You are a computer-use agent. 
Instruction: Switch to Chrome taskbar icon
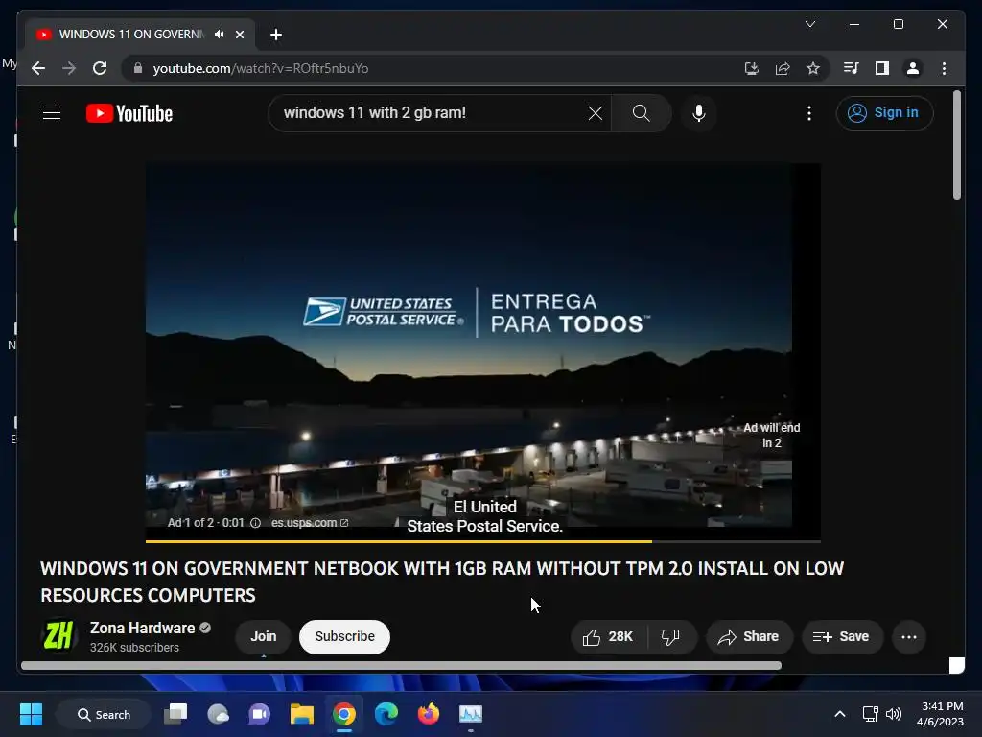344,714
